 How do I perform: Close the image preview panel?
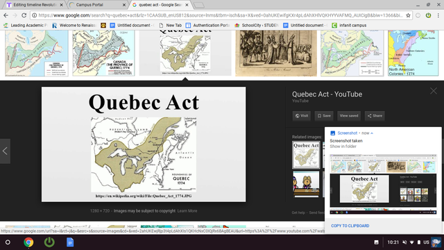(434, 91)
